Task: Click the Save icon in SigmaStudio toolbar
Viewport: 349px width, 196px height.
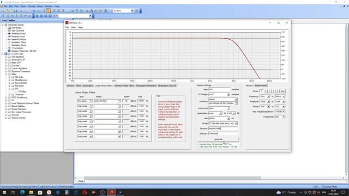Action: [x=16, y=11]
